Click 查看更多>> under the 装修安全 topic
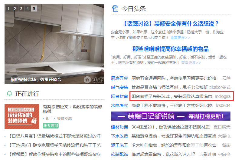Viewport: 235px width, 160px height. [180, 38]
